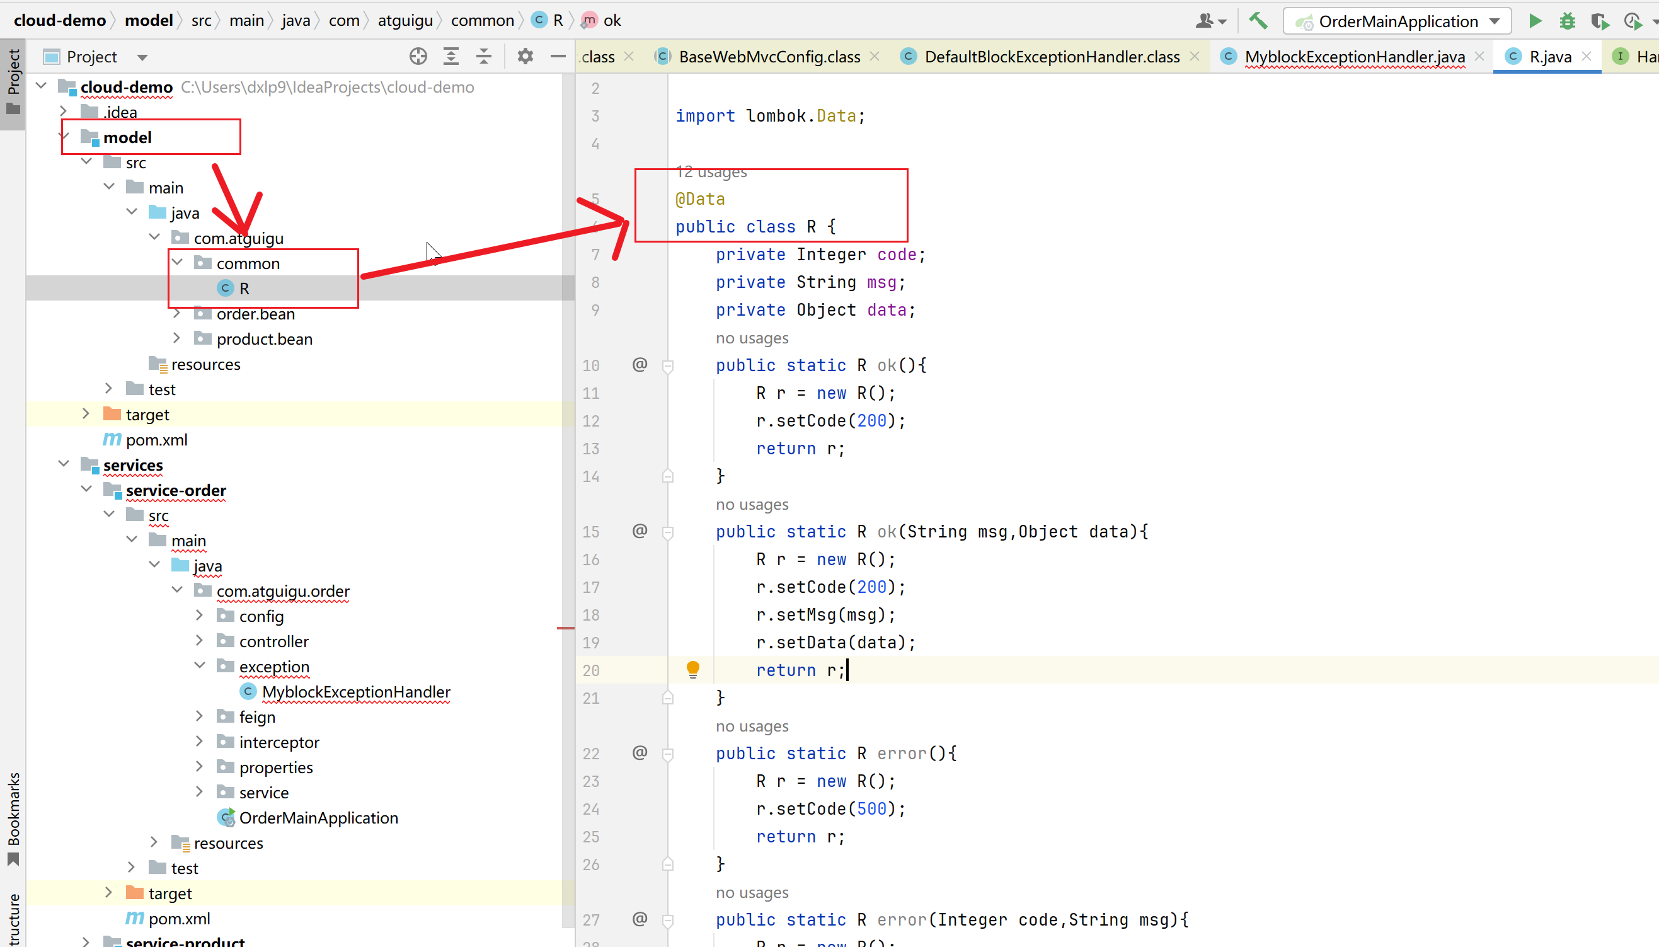Click the intention lightbulb on line 20
Image resolution: width=1659 pixels, height=947 pixels.
tap(692, 669)
